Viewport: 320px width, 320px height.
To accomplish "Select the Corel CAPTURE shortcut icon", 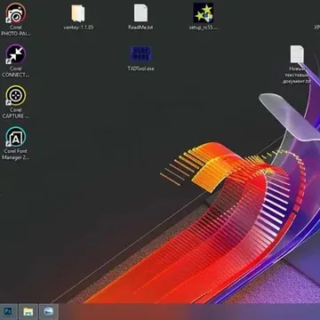I will [x=15, y=96].
